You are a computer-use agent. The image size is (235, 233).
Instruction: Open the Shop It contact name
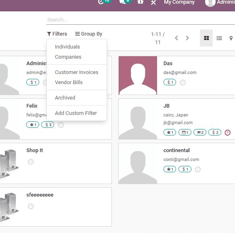[35, 150]
